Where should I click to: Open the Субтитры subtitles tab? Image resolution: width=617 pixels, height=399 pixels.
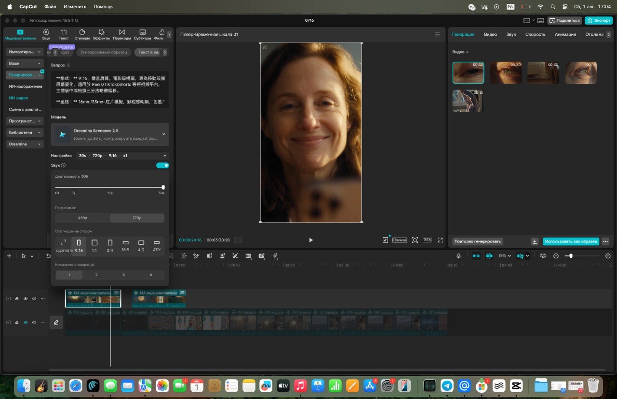142,34
